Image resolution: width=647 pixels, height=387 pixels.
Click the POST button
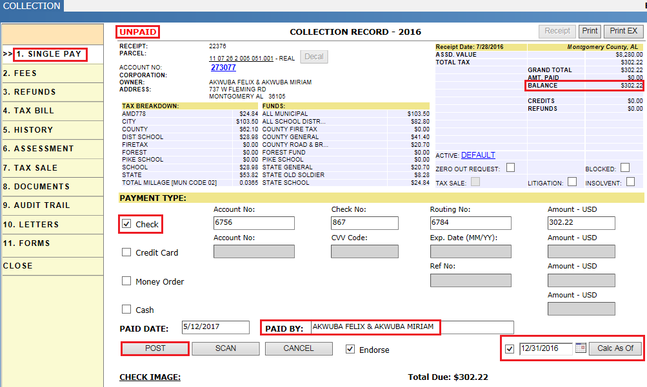[x=155, y=348]
